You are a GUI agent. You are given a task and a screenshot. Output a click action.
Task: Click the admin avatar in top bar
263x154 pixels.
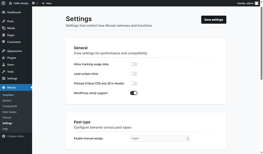[x=257, y=3]
